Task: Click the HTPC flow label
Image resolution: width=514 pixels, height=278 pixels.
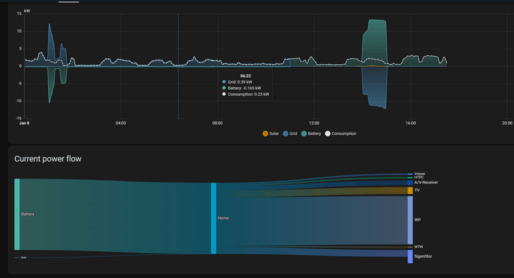Action: pos(419,177)
